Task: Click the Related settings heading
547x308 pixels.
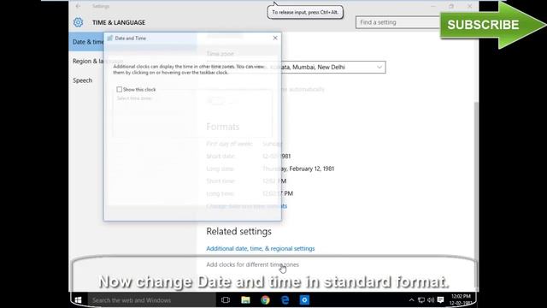Action: coord(238,231)
